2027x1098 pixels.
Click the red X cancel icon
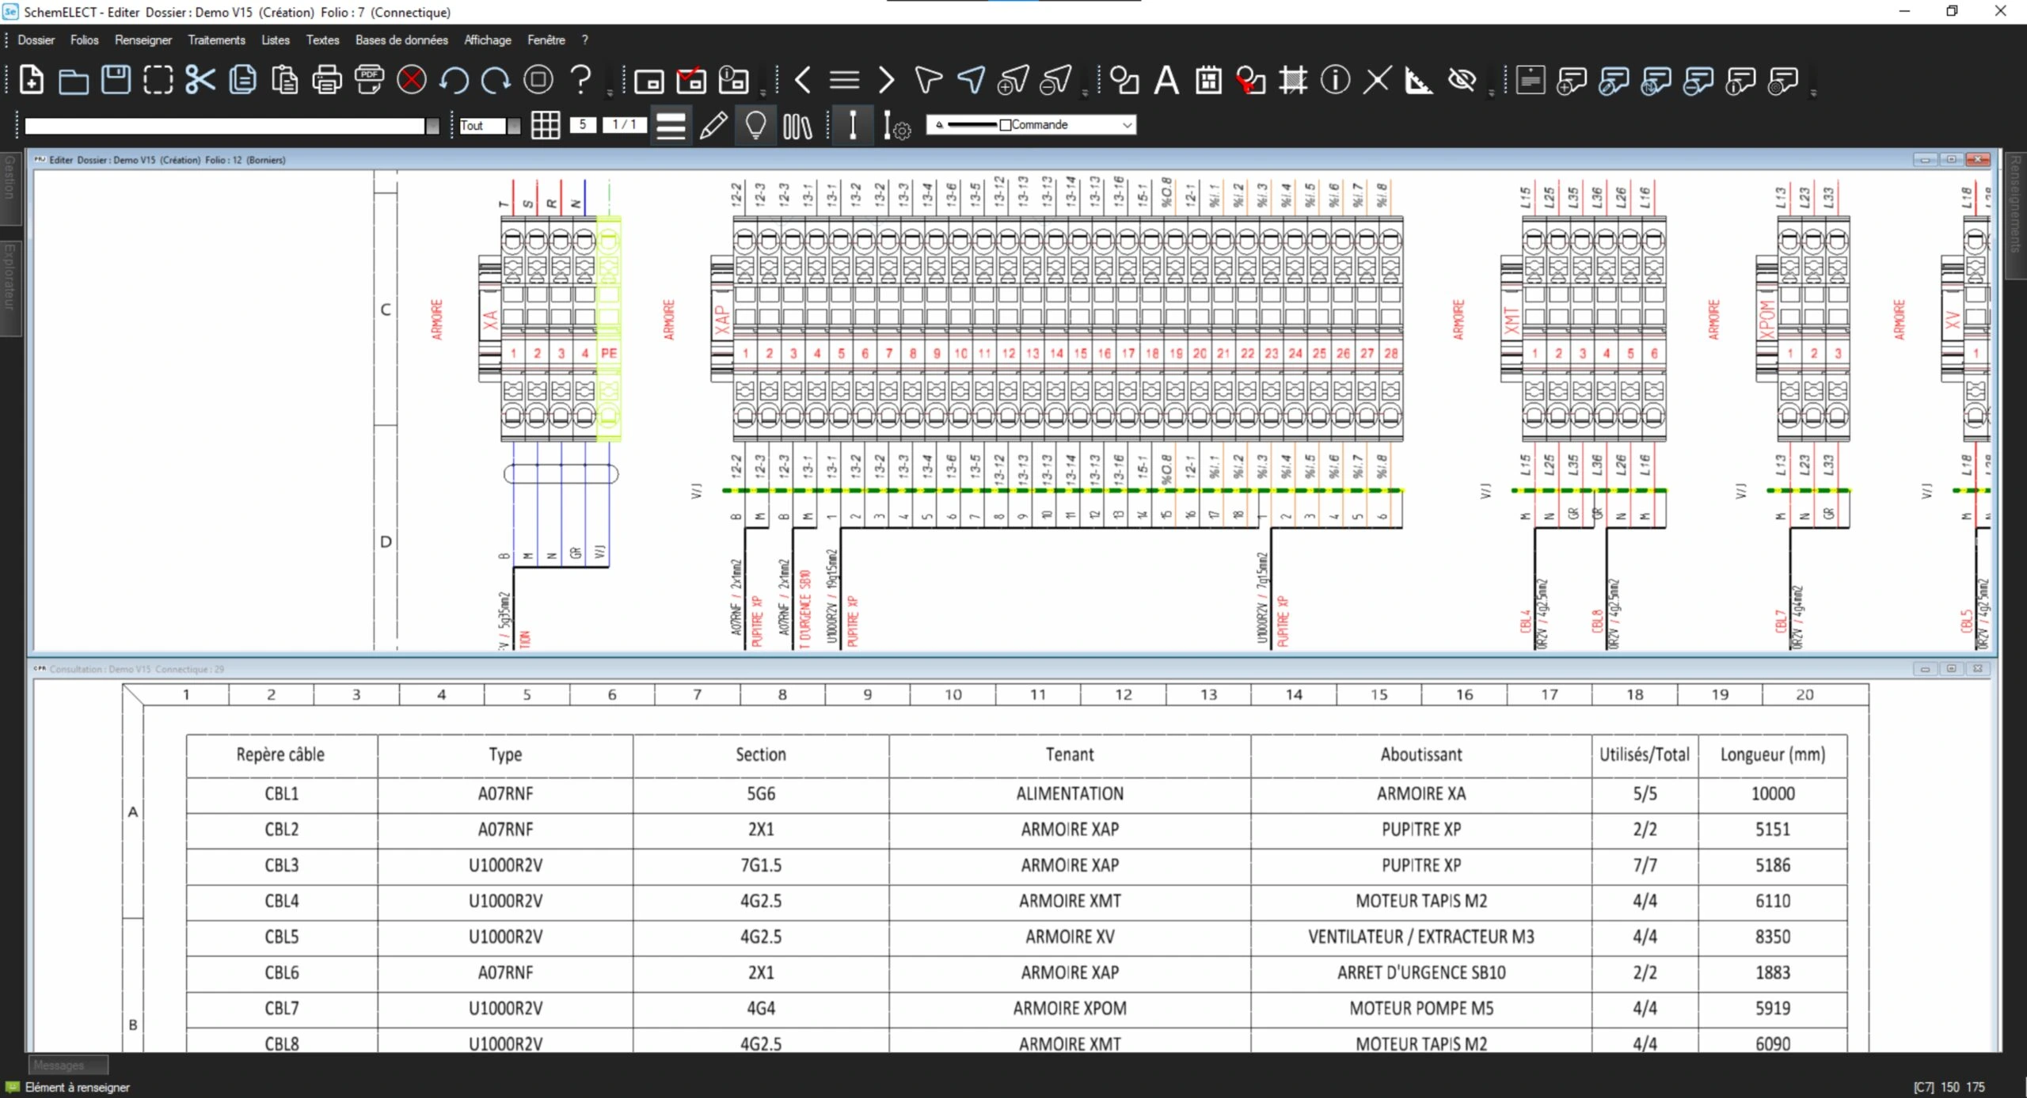pos(411,80)
